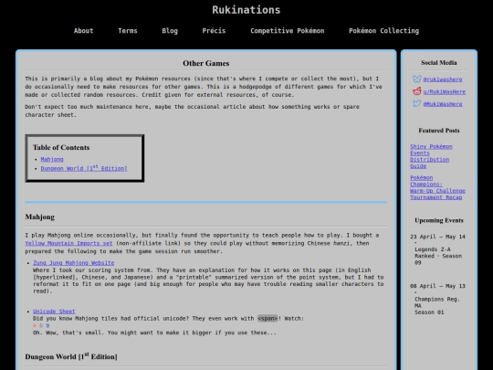Click the 23 April – May 14 event date
The image size is (493, 370).
pyautogui.click(x=437, y=237)
